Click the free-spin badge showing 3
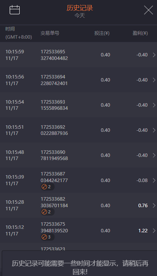This screenshot has width=157, height=276. pyautogui.click(x=47, y=237)
